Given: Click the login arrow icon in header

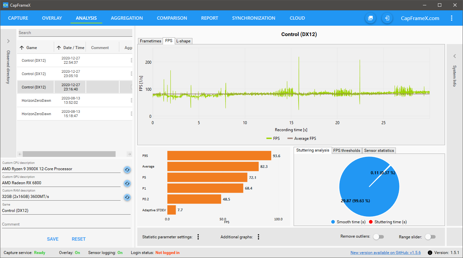Looking at the screenshot, I should tap(387, 18).
